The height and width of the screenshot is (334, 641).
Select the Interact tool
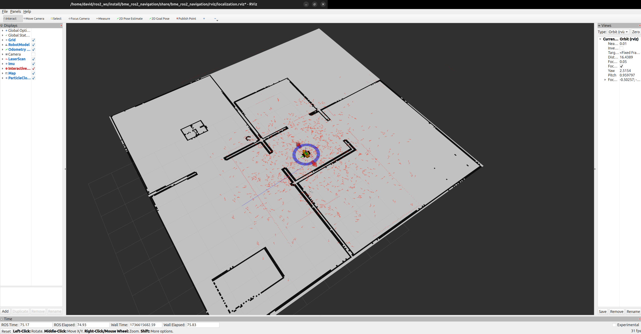[11, 19]
